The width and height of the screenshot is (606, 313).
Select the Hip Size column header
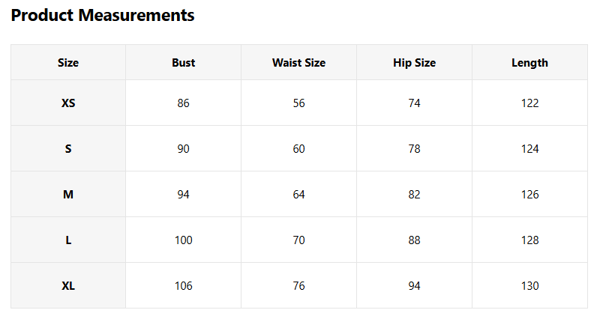tap(414, 63)
